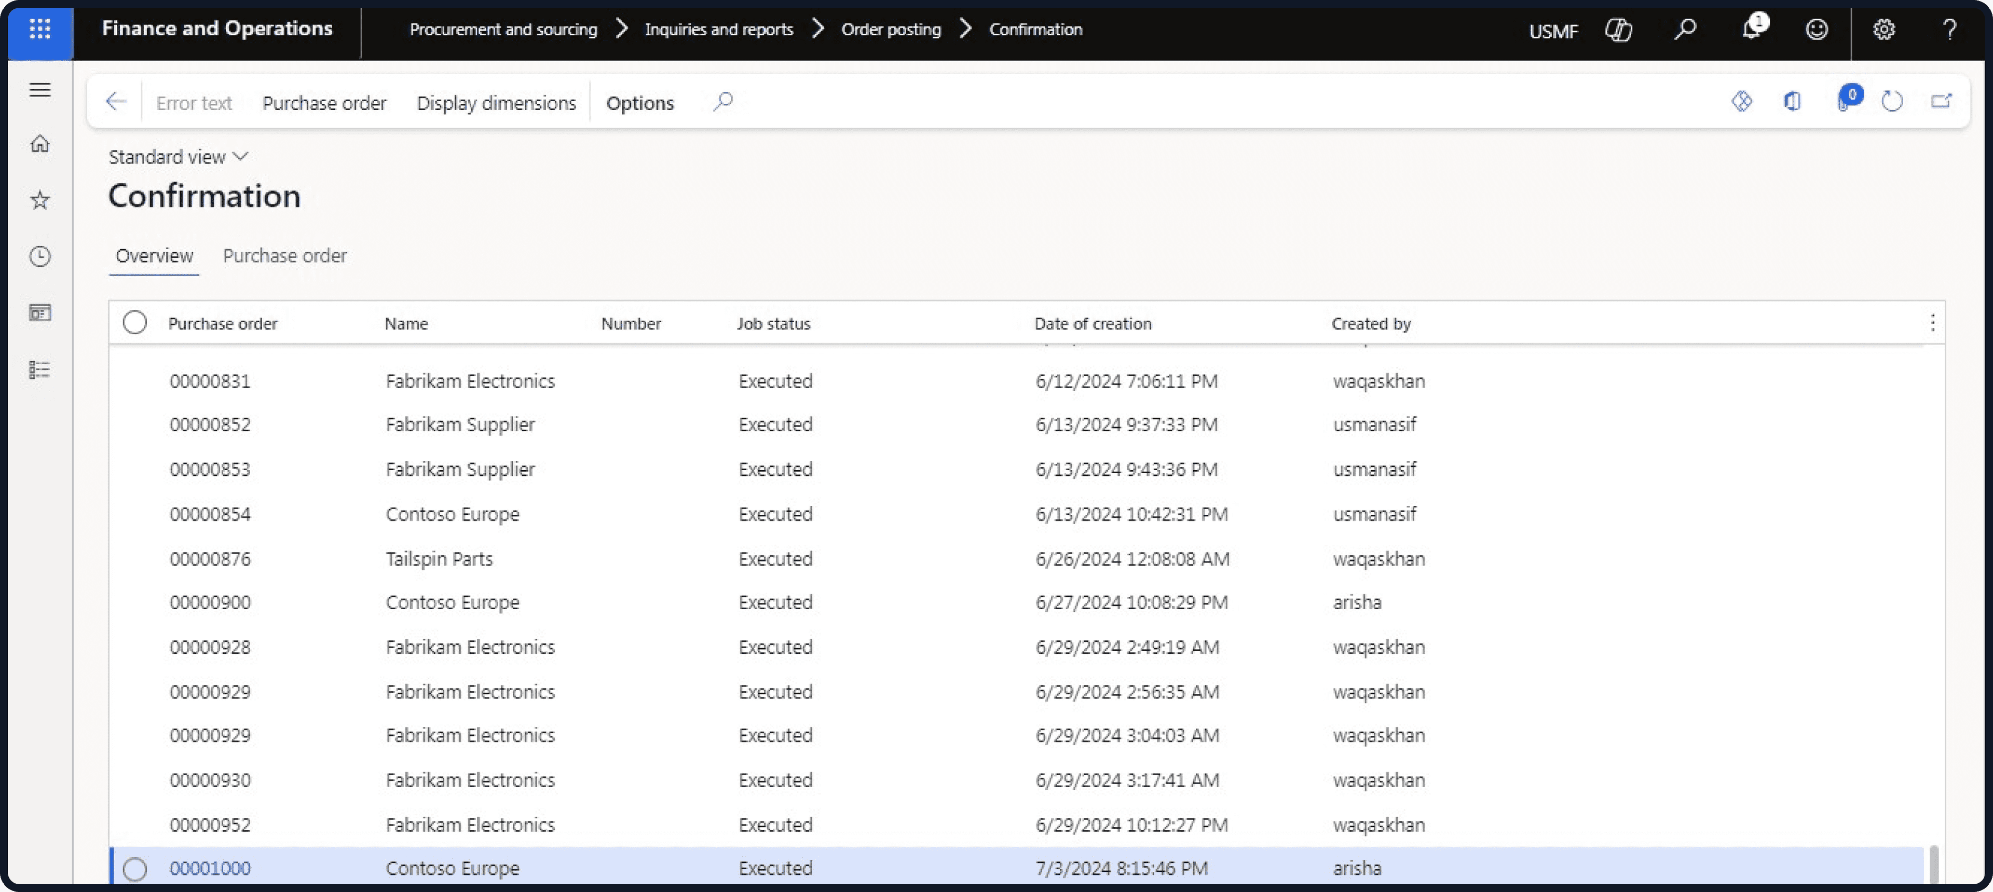The image size is (1993, 892).
Task: Select Tailspin Parts row name
Action: click(x=439, y=558)
